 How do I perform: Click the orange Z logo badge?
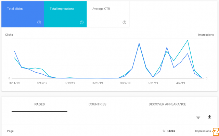coord(216,132)
